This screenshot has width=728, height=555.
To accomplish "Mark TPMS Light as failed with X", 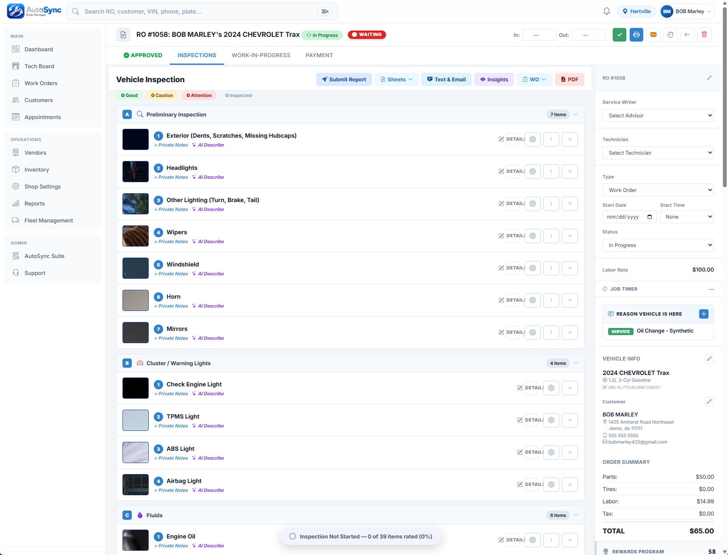I will coord(570,420).
